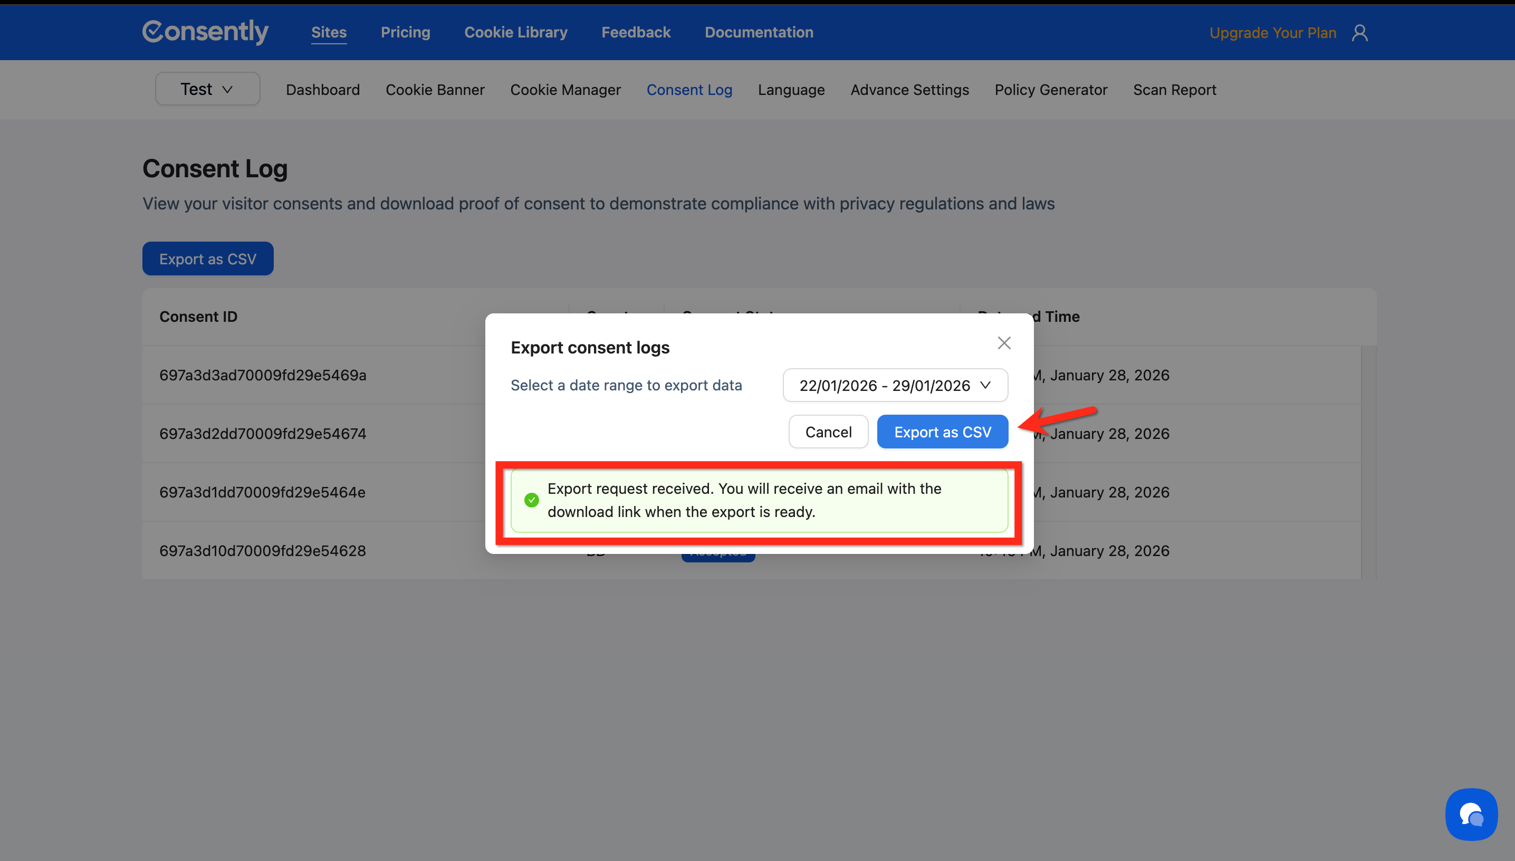Open the Documentation menu item
1515x861 pixels.
(759, 33)
